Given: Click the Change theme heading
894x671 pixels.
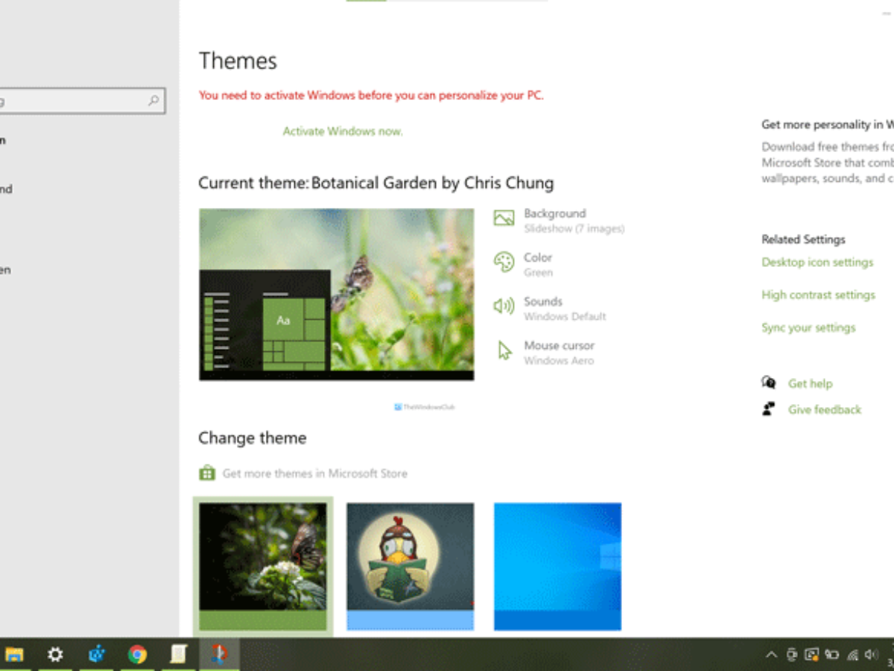Looking at the screenshot, I should point(253,438).
